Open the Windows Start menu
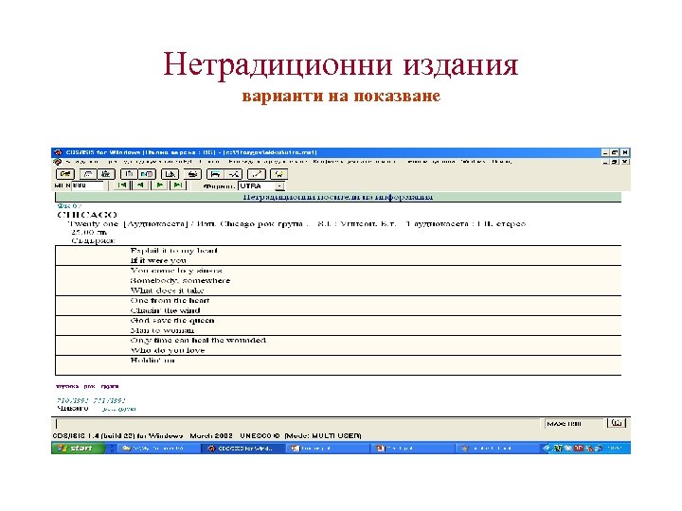The image size is (682, 511). 79,448
